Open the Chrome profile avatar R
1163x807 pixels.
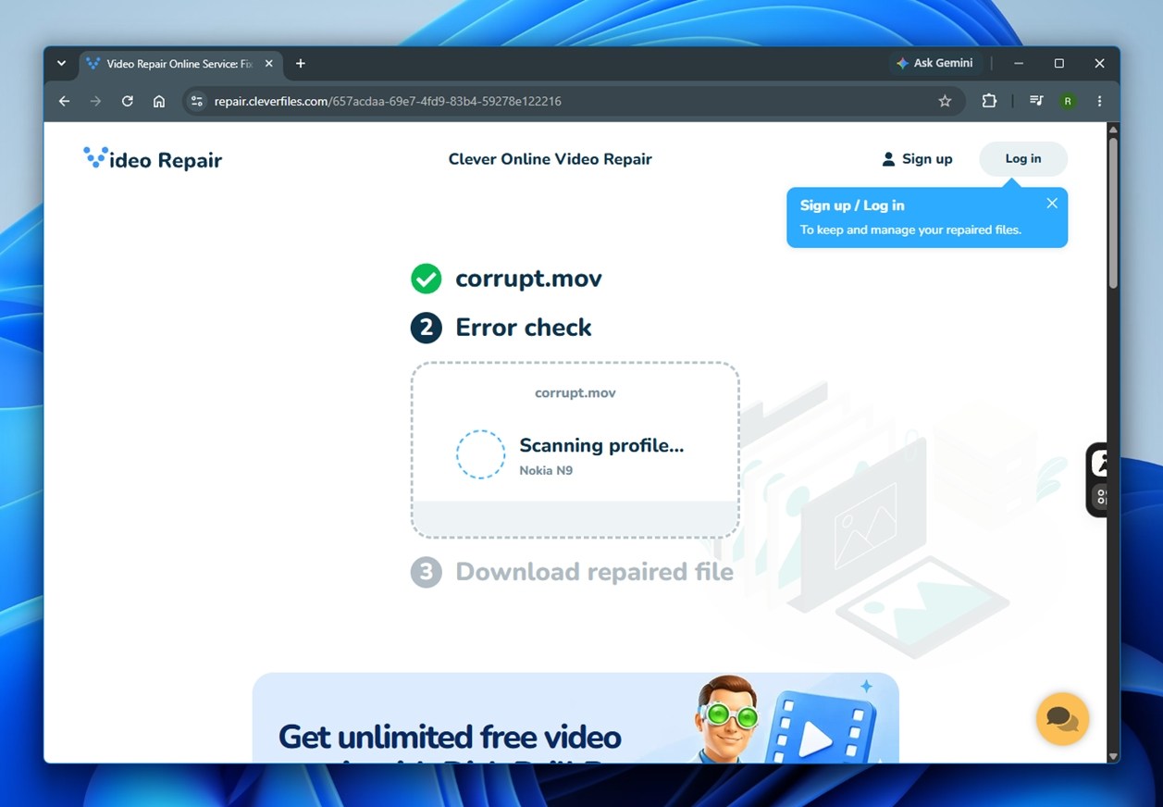pos(1068,101)
